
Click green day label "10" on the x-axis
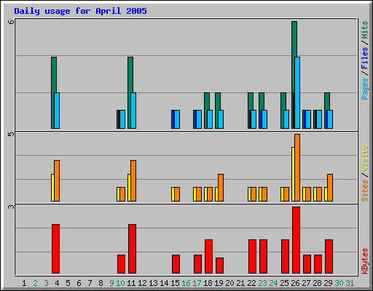[x=120, y=283]
